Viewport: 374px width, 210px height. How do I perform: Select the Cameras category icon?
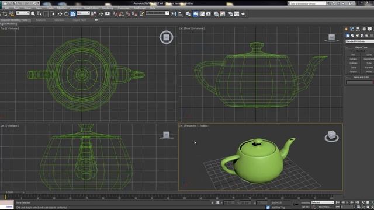tap(362, 36)
